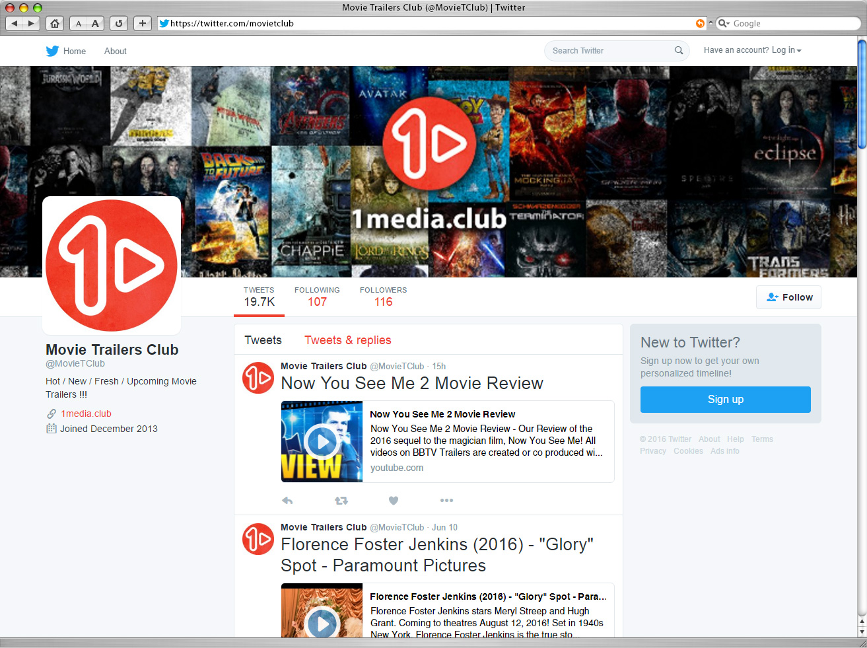This screenshot has width=867, height=648.
Task: Click avatar beside Florence Foster Jenkins tweet
Action: pyautogui.click(x=258, y=539)
